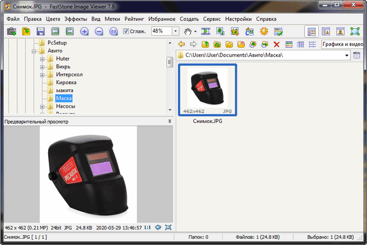Open the folder path history dropdown arrow
The height and width of the screenshot is (245, 367).
click(346, 56)
